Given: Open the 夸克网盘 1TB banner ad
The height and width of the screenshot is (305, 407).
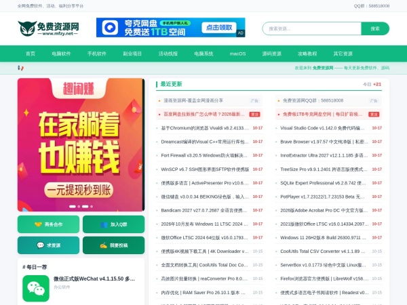Looking at the screenshot, I should pos(170,28).
